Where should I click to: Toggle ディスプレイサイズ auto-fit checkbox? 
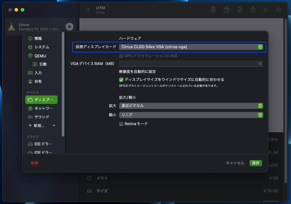click(x=121, y=79)
